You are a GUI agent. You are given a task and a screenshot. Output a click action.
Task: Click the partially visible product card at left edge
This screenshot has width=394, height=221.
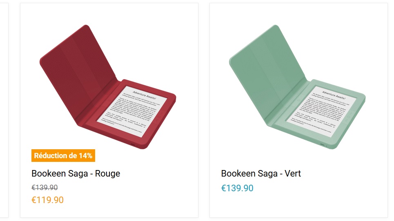[4, 110]
